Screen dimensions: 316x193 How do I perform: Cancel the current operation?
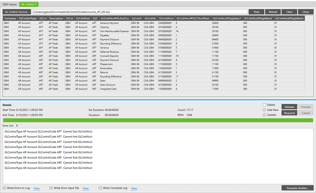click(305, 113)
